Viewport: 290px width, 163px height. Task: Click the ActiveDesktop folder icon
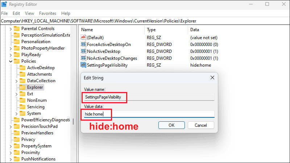coord(22,68)
